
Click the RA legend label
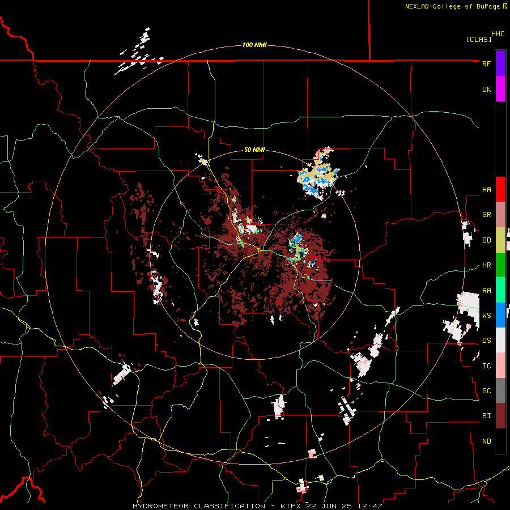[486, 291]
